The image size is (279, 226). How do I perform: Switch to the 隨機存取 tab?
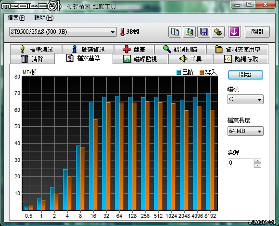[x=241, y=59]
